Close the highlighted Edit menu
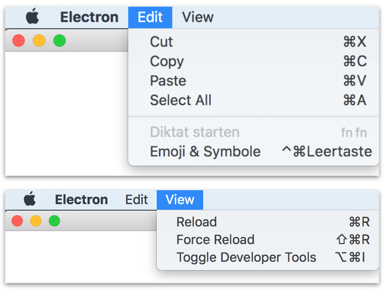This screenshot has width=385, height=292. click(150, 17)
